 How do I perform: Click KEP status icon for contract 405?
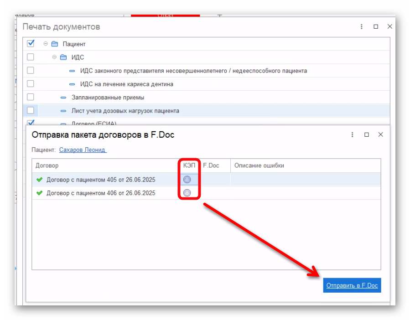coord(187,180)
